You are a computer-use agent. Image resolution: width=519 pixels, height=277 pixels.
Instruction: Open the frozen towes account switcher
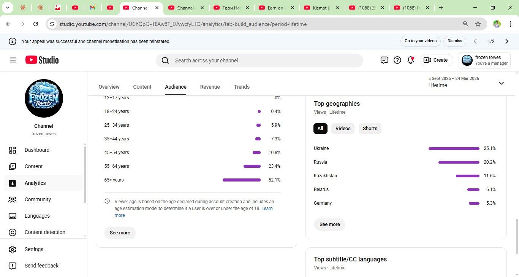pyautogui.click(x=484, y=60)
